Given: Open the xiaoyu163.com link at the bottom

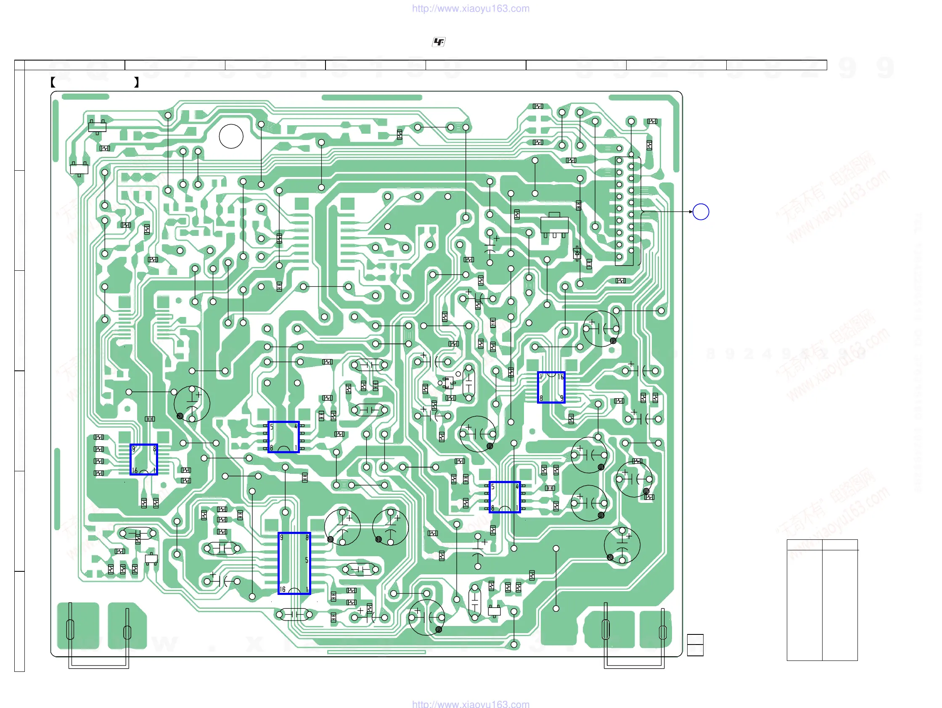Looking at the screenshot, I should tap(471, 704).
